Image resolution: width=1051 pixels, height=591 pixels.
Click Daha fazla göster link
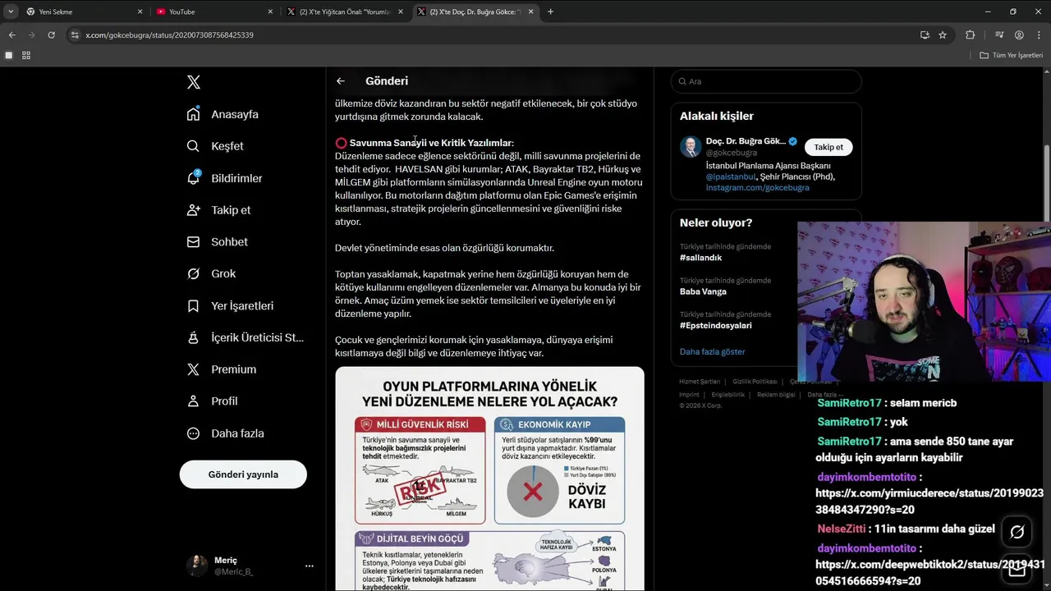click(712, 351)
